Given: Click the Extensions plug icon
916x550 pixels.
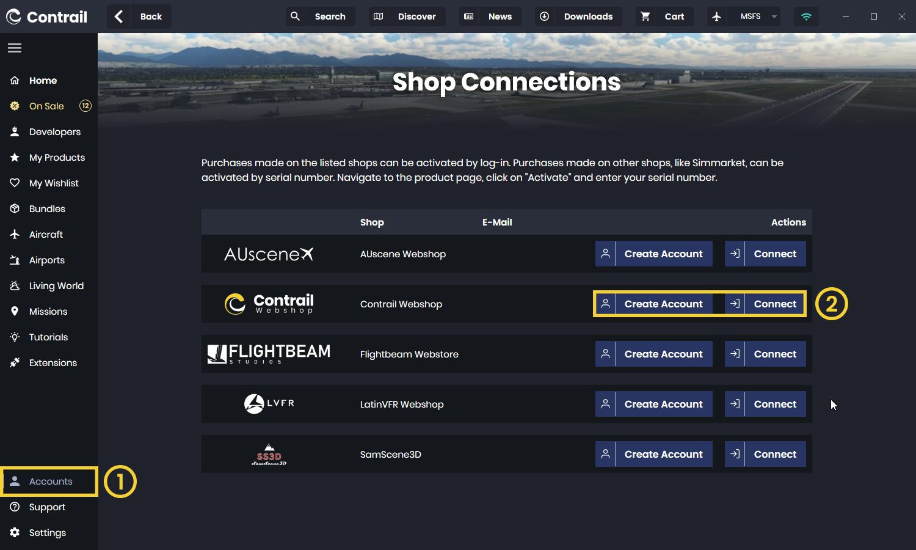Looking at the screenshot, I should click(x=15, y=362).
